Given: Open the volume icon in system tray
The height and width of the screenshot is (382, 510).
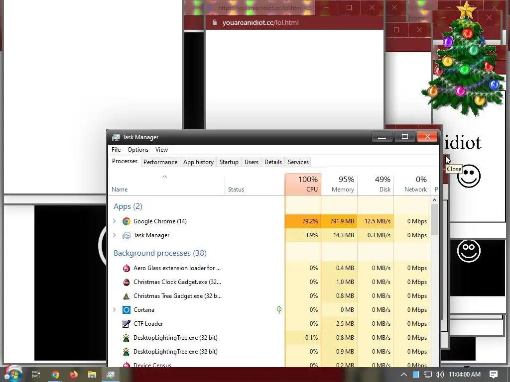Looking at the screenshot, I should pyautogui.click(x=439, y=375).
